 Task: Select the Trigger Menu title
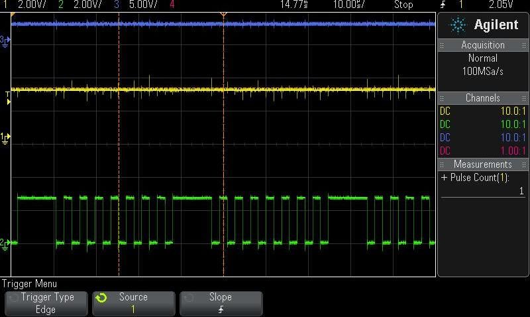pos(29,283)
